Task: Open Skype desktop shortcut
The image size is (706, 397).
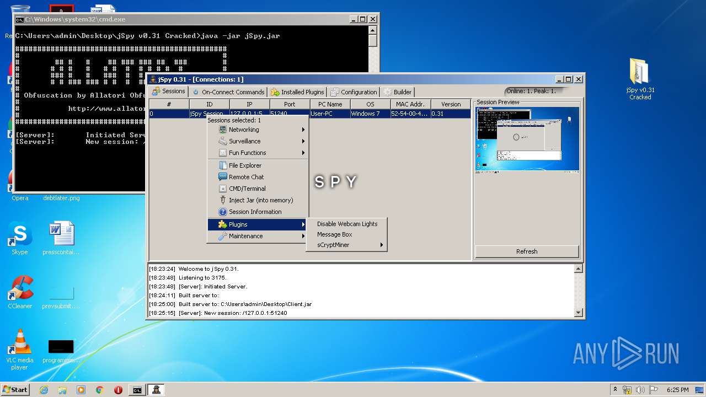Action: pyautogui.click(x=20, y=238)
